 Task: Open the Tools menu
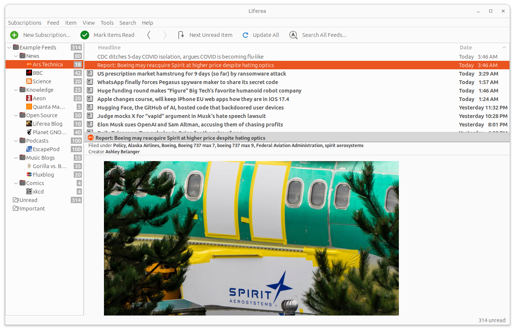coord(107,23)
